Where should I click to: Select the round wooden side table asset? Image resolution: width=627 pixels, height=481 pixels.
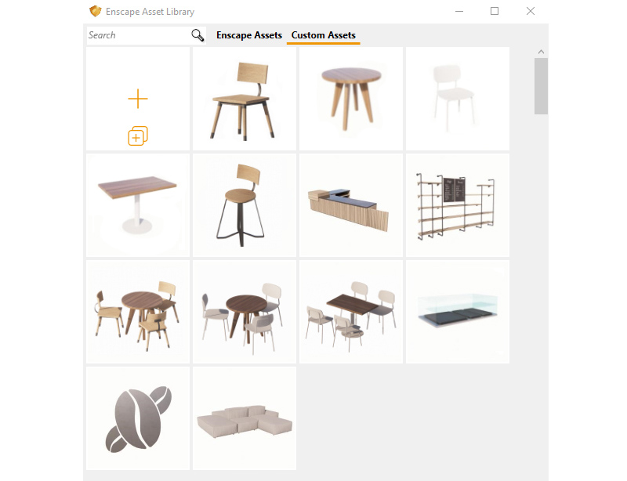click(x=350, y=99)
